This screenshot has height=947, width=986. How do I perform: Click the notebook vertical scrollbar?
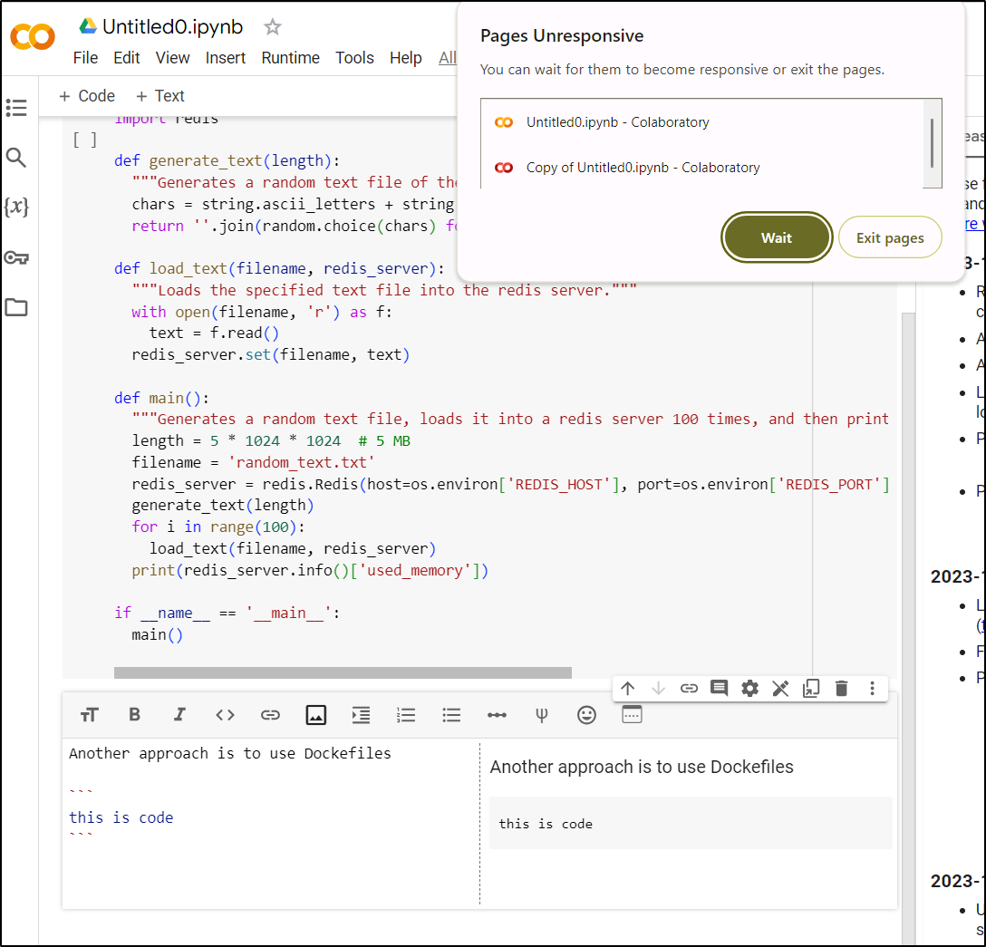pos(908,629)
